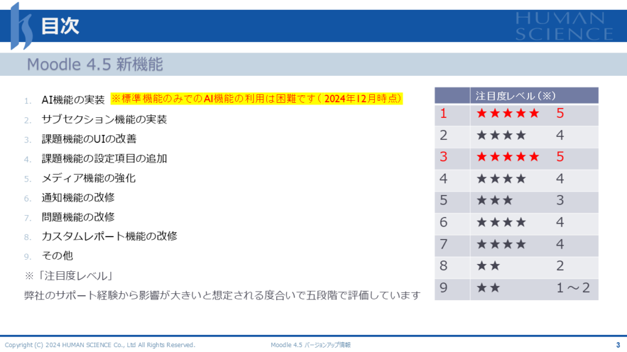Click the "Moodle 4.5 新機能" subtitle
The height and width of the screenshot is (352, 627).
(x=95, y=64)
